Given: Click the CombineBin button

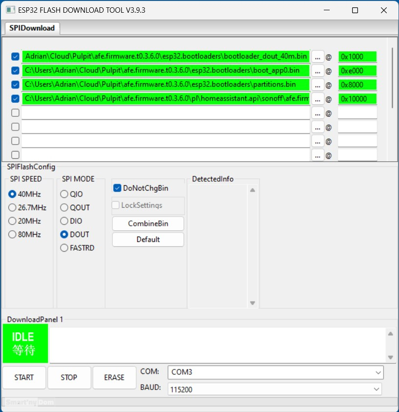Looking at the screenshot, I should point(148,224).
